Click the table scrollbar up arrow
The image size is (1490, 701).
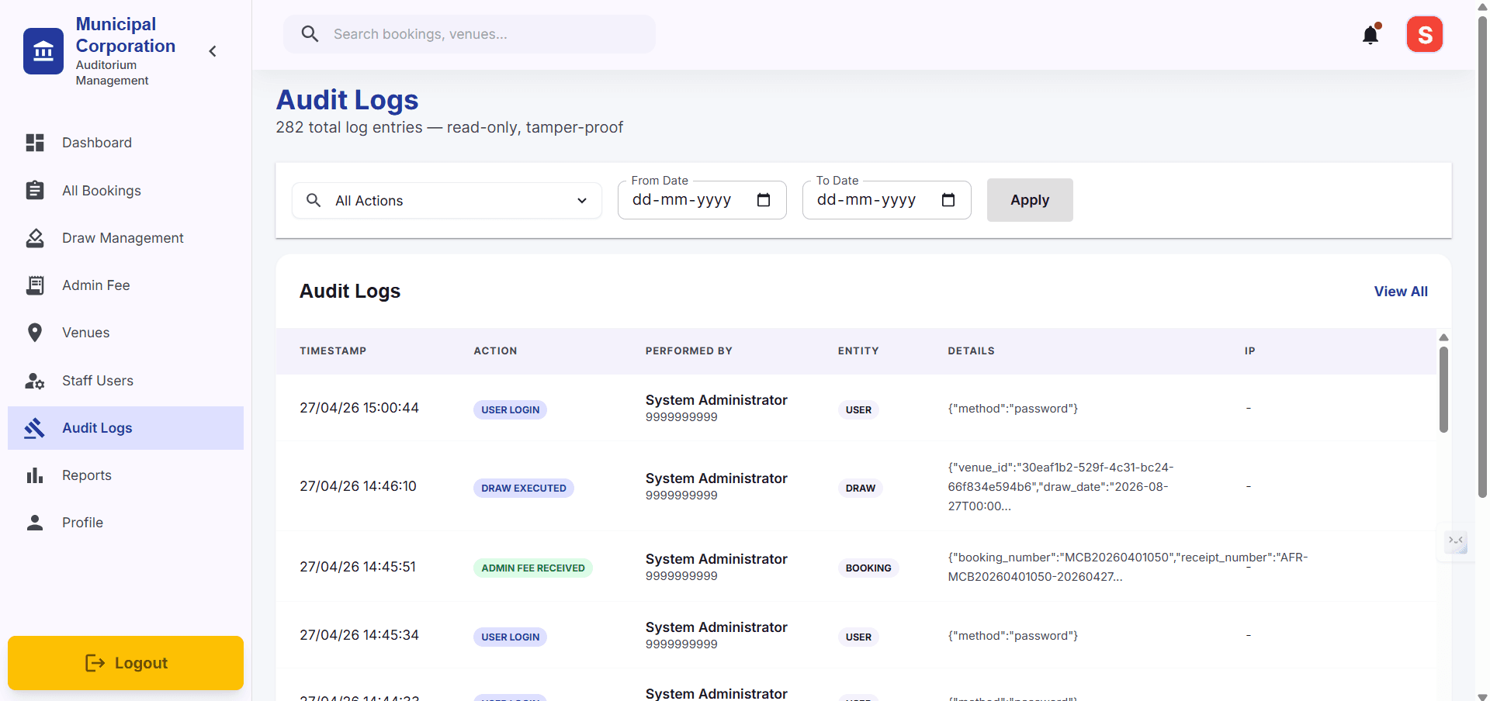[1443, 337]
